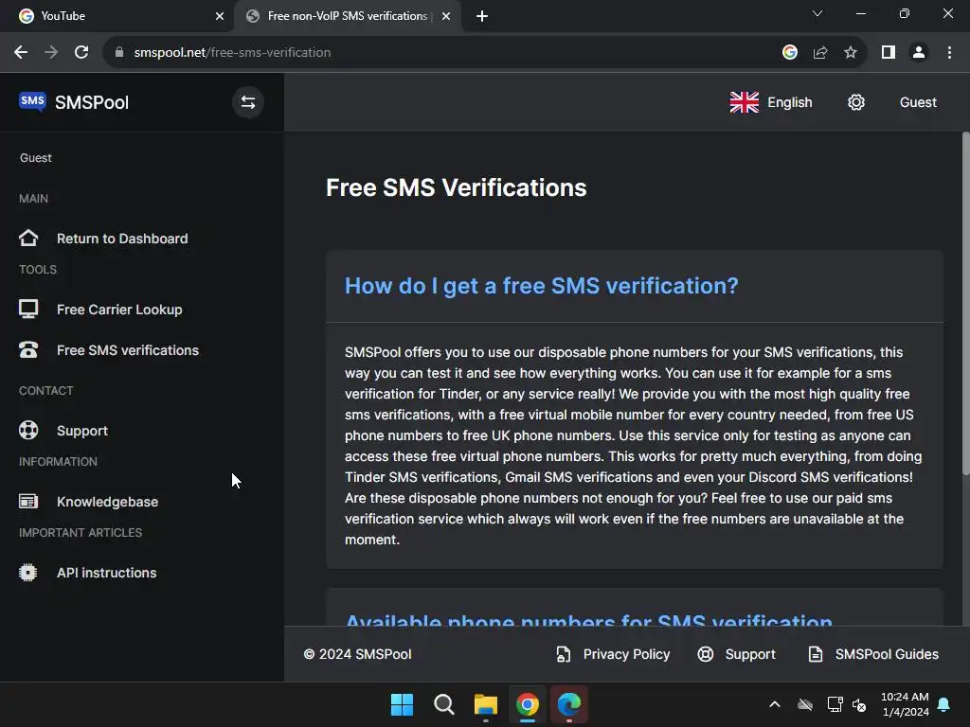Click the SMSPool logo icon

[32, 101]
